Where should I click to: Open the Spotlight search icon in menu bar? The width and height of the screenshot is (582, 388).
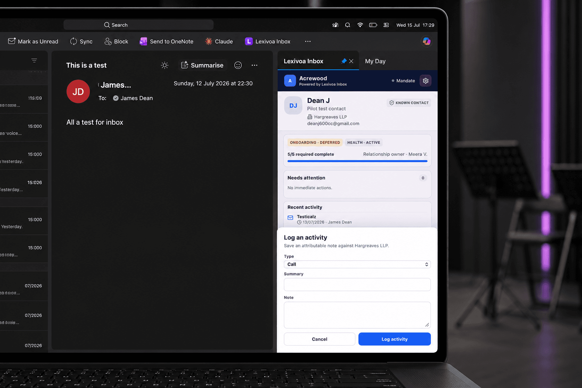click(347, 25)
